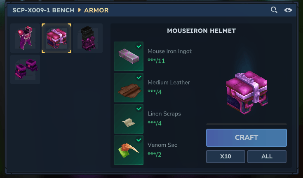The height and width of the screenshot is (178, 303).
Task: Click the breadcrumb arrow before ARMOR
Action: (79, 10)
